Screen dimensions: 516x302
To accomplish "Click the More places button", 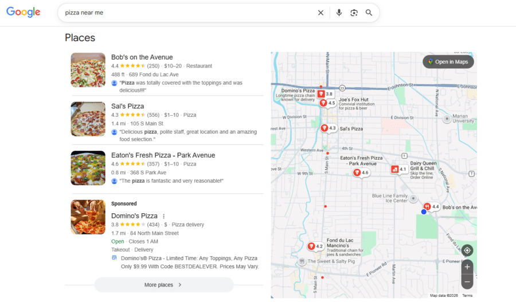I will [x=164, y=285].
